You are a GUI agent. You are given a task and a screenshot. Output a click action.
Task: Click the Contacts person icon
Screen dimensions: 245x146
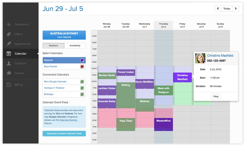[9, 63]
